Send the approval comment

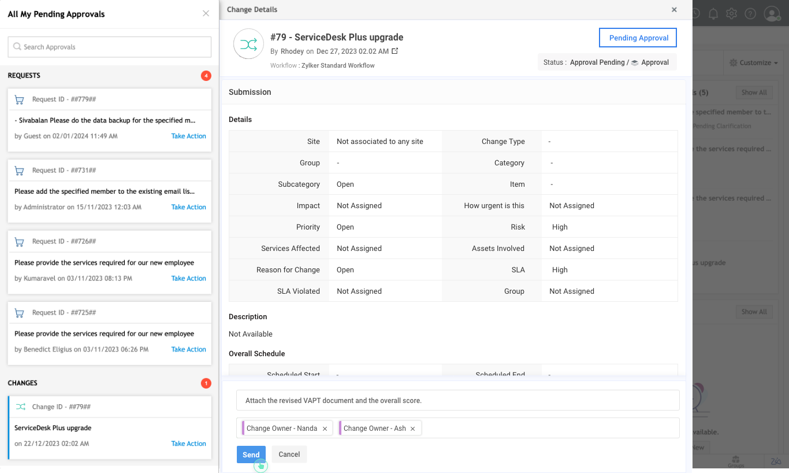coord(251,454)
